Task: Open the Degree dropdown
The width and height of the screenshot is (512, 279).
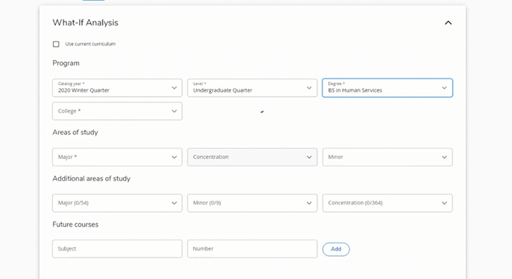Action: pyautogui.click(x=387, y=88)
